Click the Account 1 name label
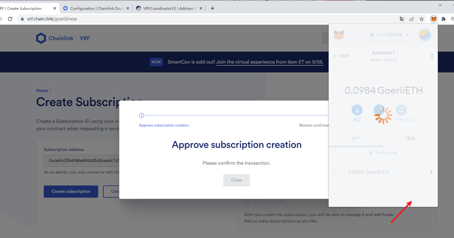 [x=383, y=53]
